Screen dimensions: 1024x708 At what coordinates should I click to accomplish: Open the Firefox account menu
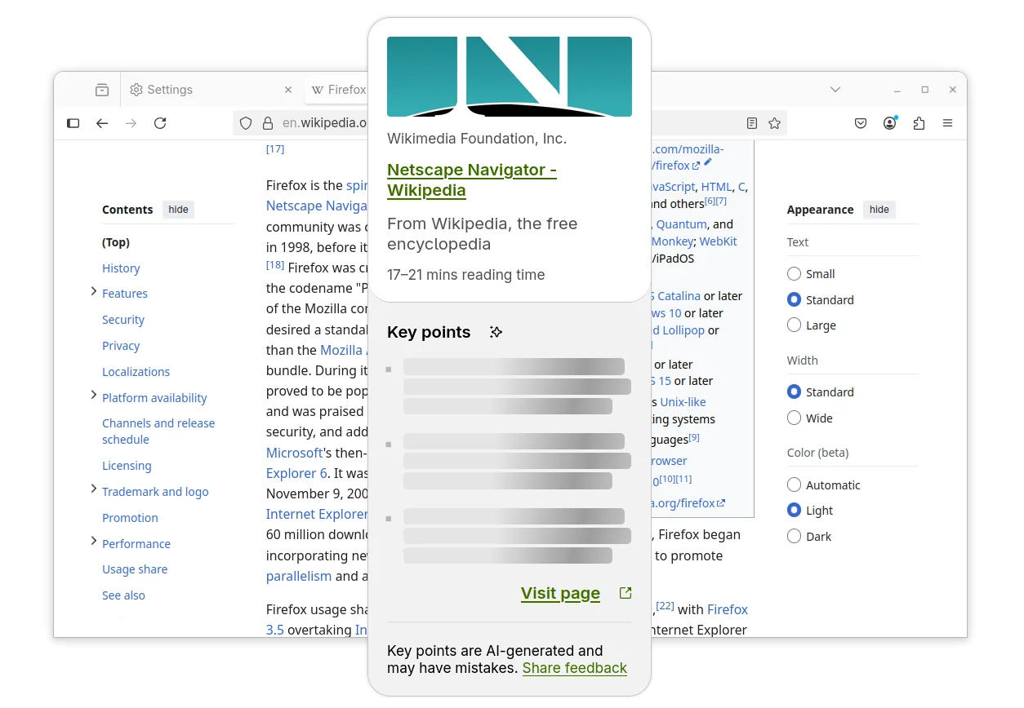click(x=890, y=123)
